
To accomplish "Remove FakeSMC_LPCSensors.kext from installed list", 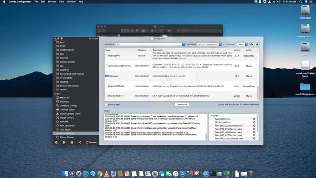I will 254,135.
